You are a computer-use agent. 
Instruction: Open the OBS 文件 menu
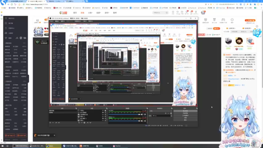point(51,21)
